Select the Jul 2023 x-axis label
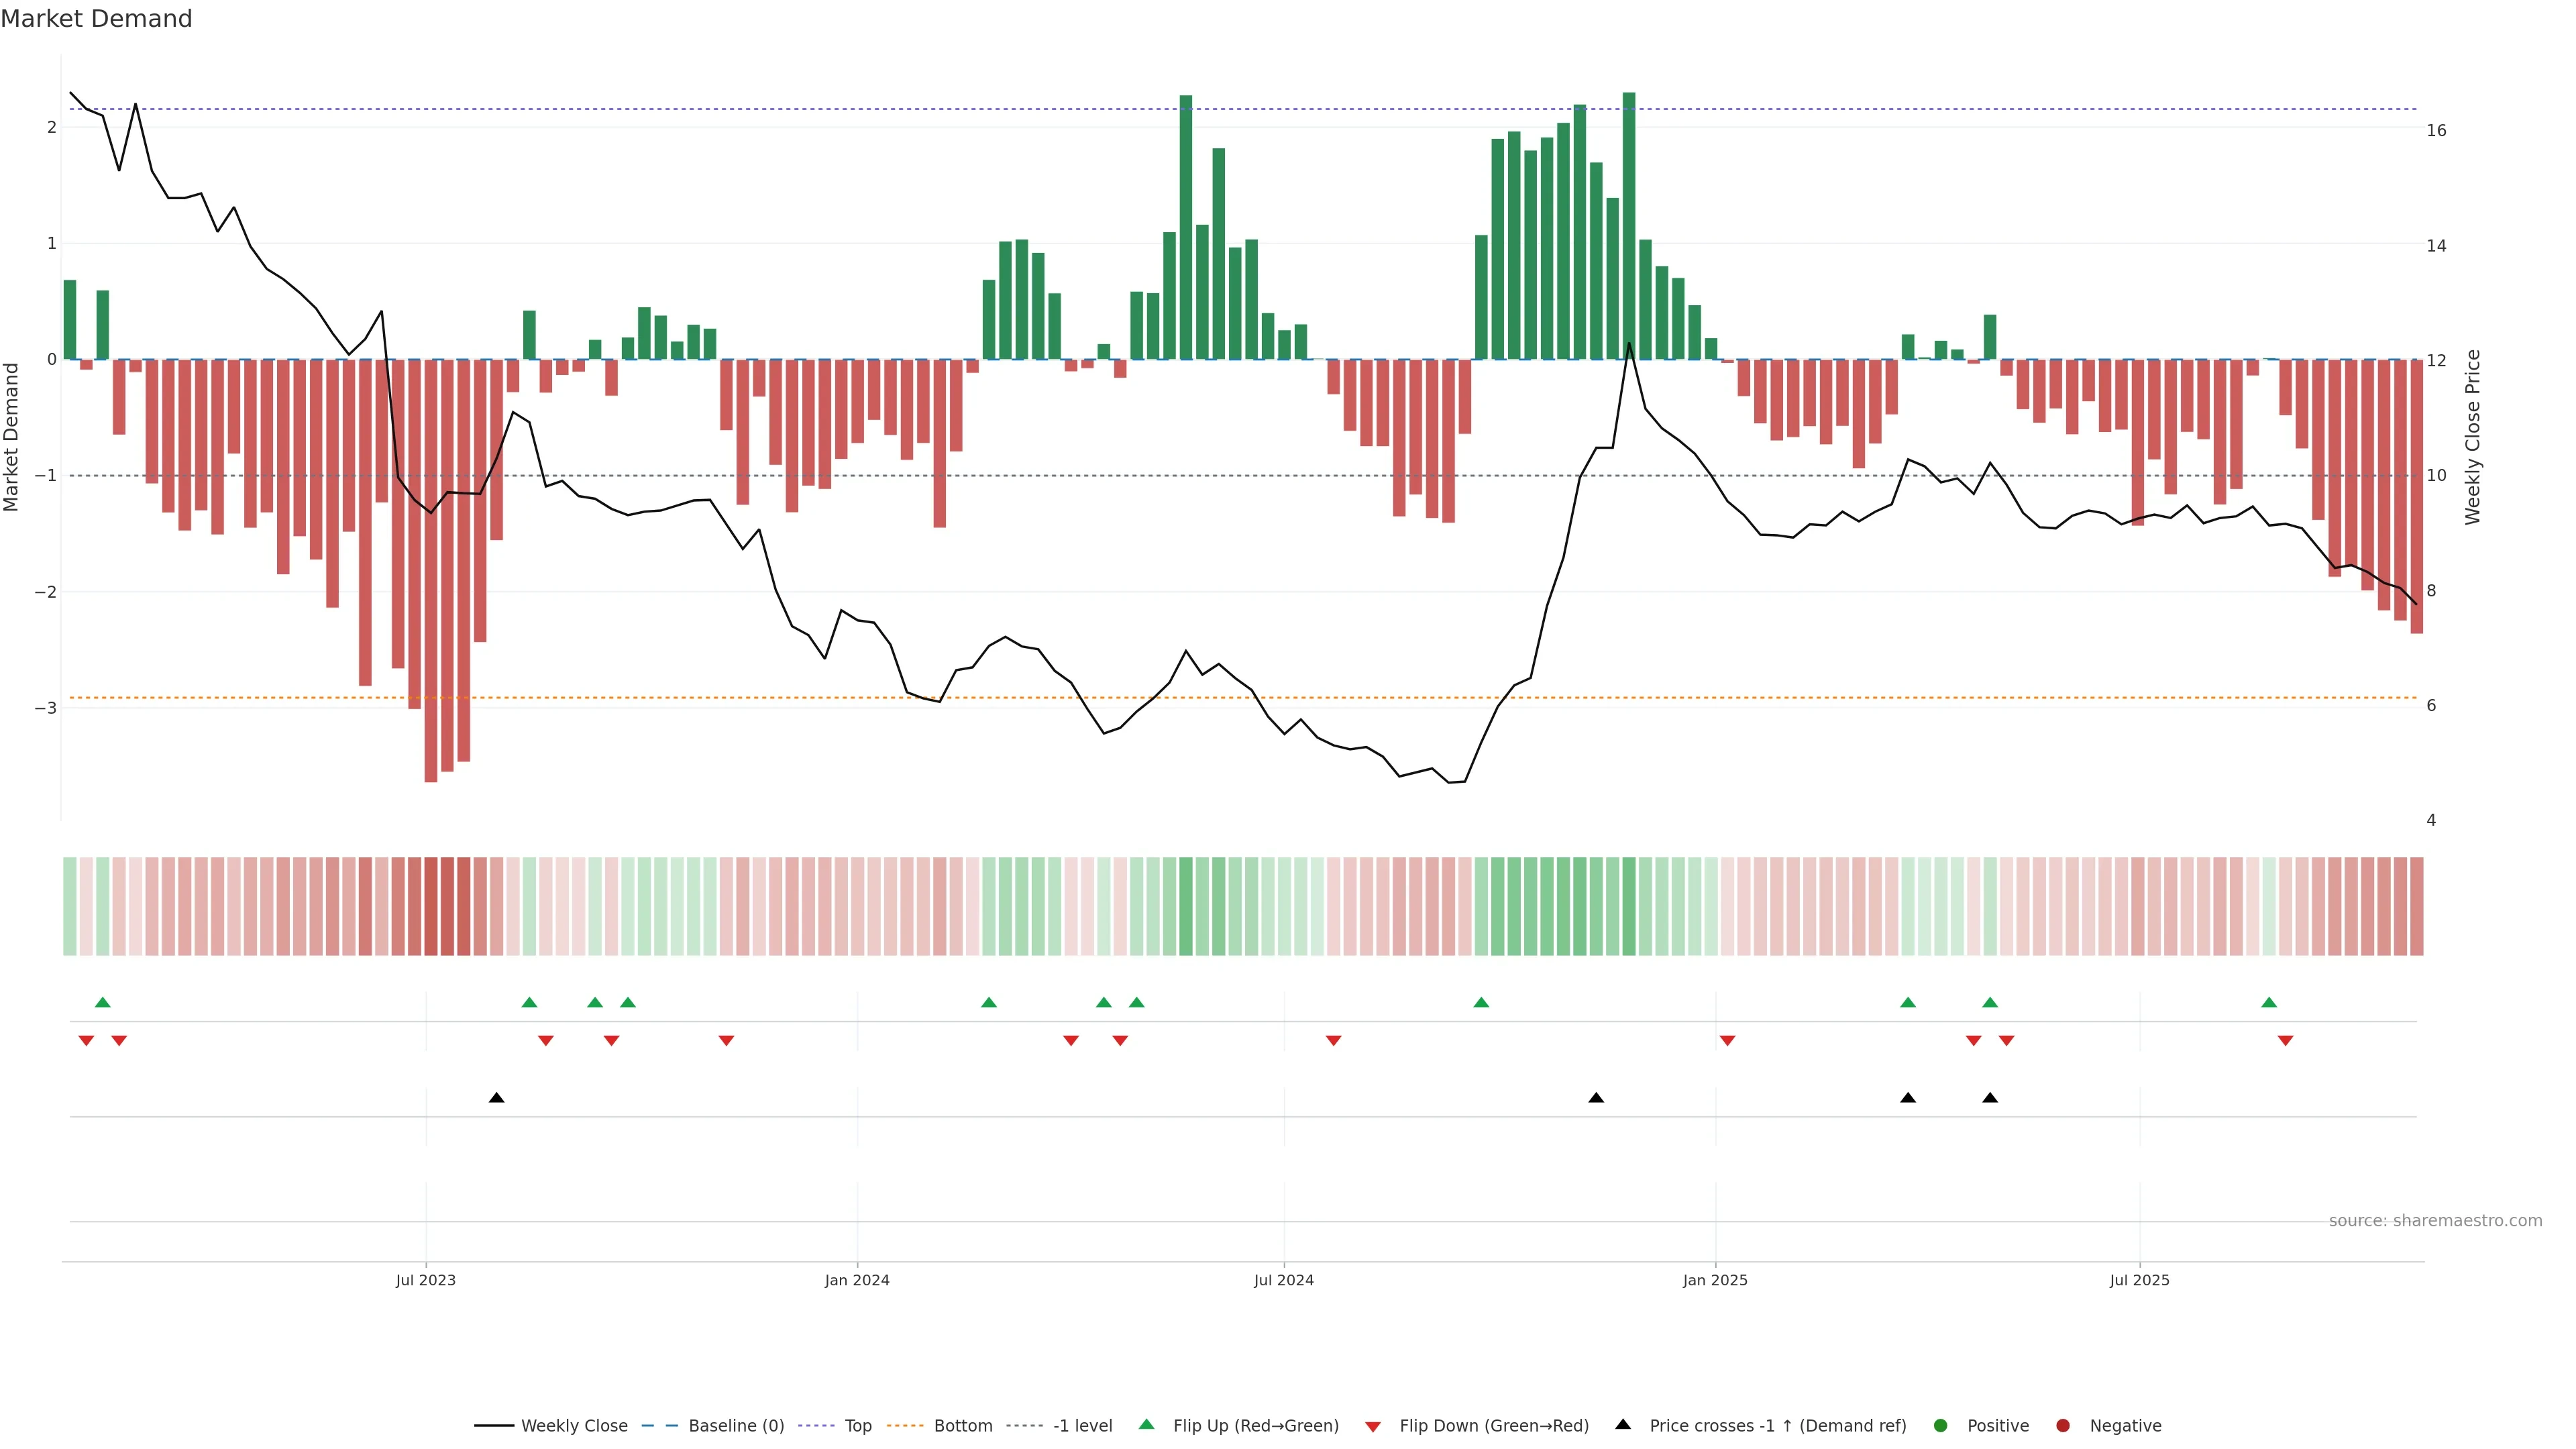Screen dimensions: 2576x1449 coord(425,1281)
